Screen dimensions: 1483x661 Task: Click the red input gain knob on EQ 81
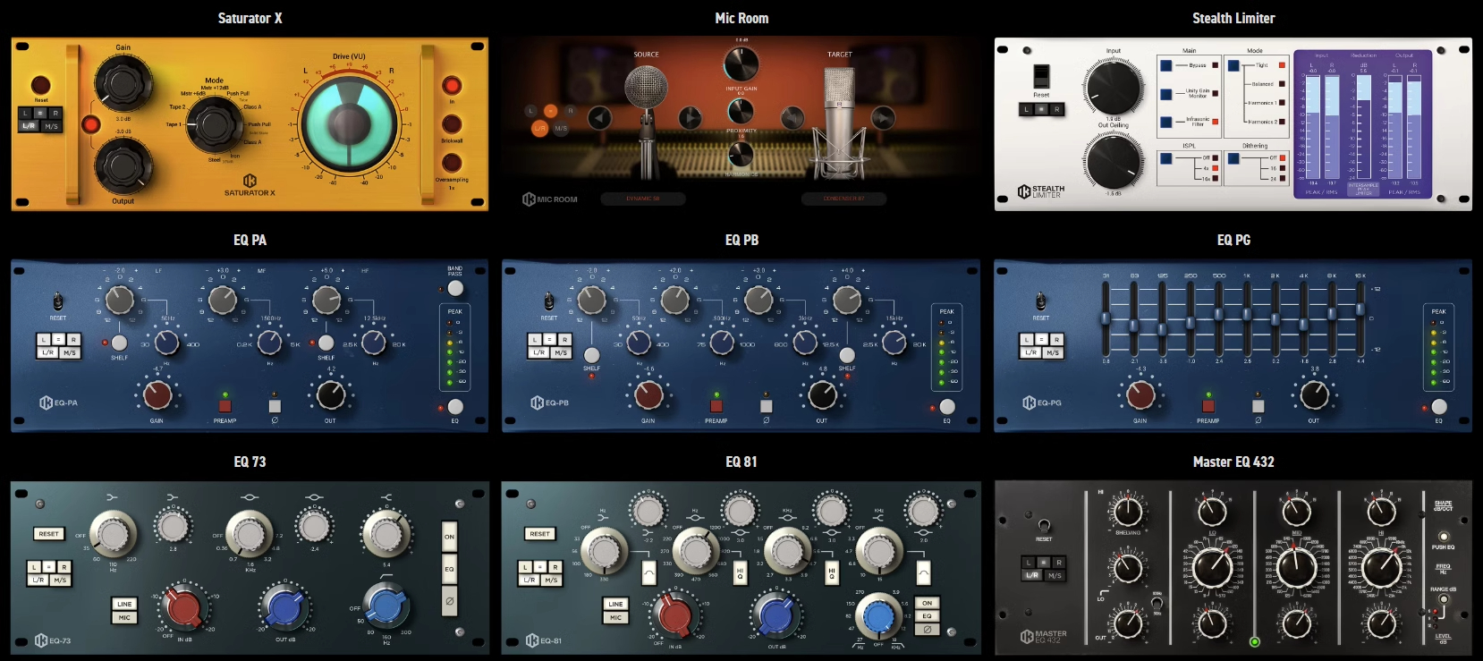[674, 614]
